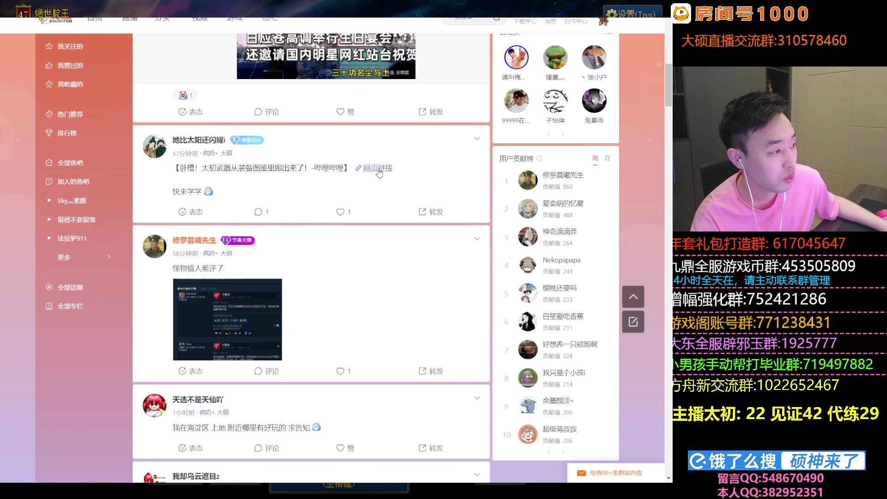Click 表态 on the 太初武器 post

[x=191, y=212]
